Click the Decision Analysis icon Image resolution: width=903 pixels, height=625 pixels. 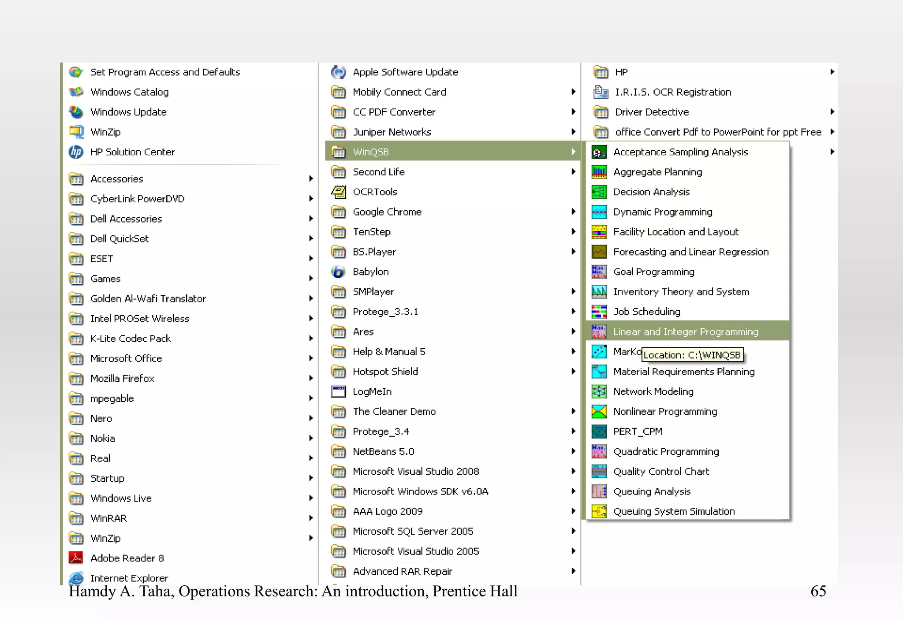point(599,192)
